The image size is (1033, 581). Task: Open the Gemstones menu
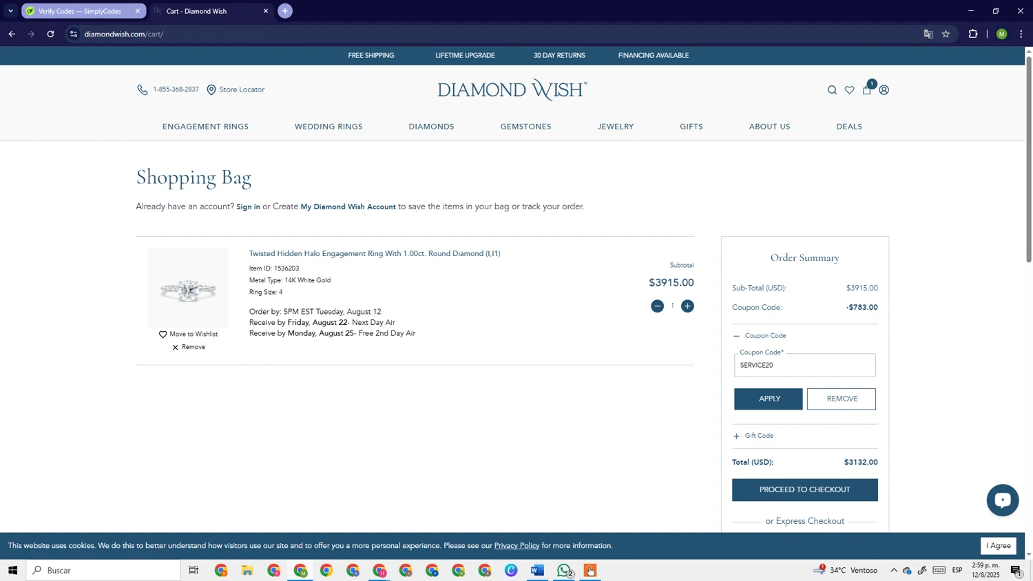(x=525, y=127)
